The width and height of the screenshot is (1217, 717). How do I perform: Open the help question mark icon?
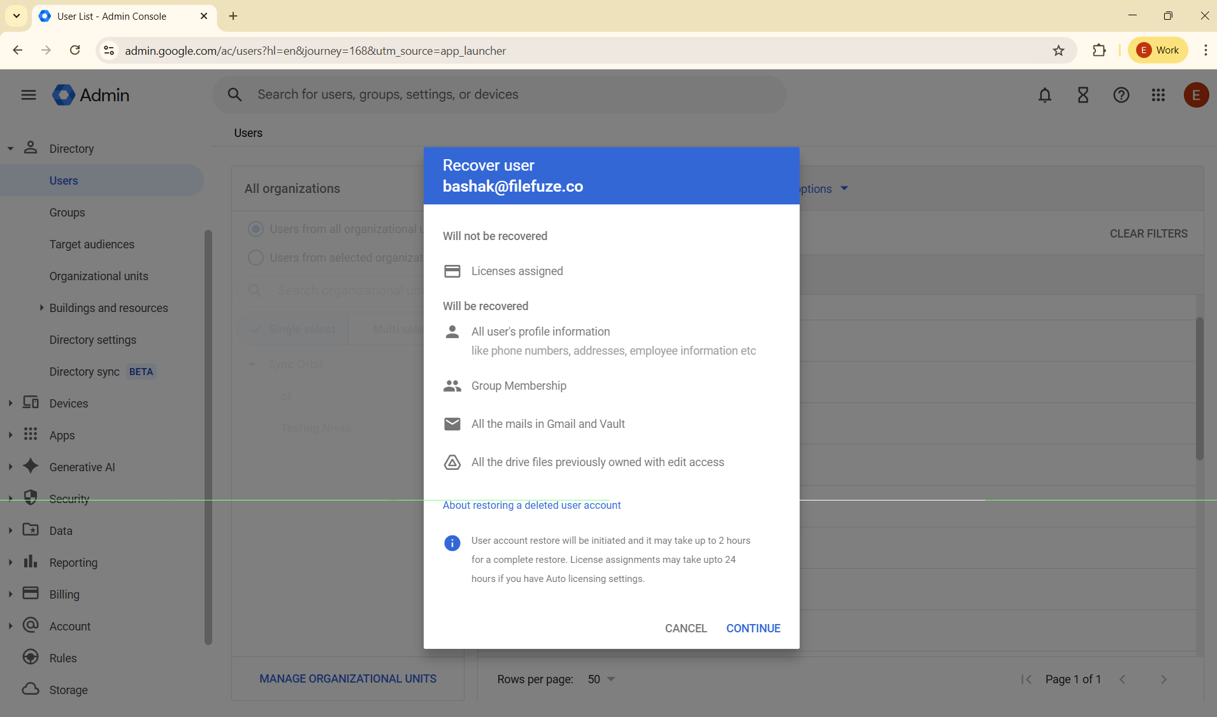[x=1121, y=95]
